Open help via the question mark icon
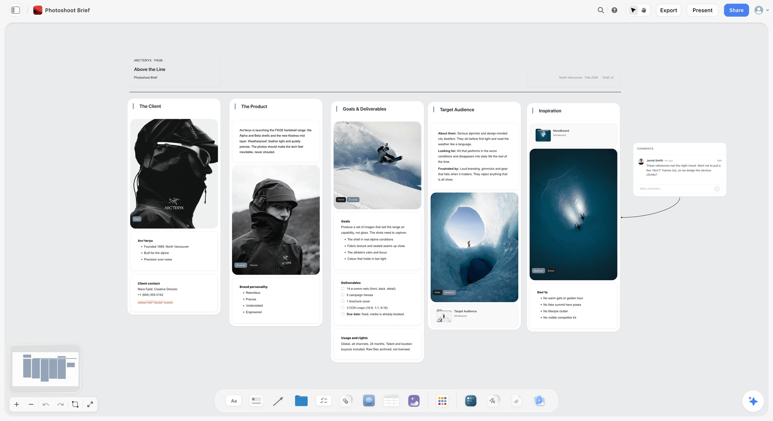773x421 pixels. pos(614,10)
